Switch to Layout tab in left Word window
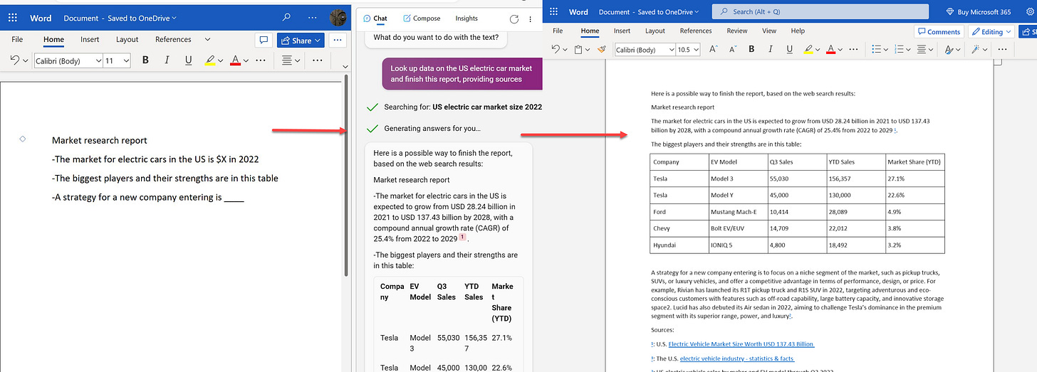Image resolution: width=1037 pixels, height=372 pixels. (127, 40)
